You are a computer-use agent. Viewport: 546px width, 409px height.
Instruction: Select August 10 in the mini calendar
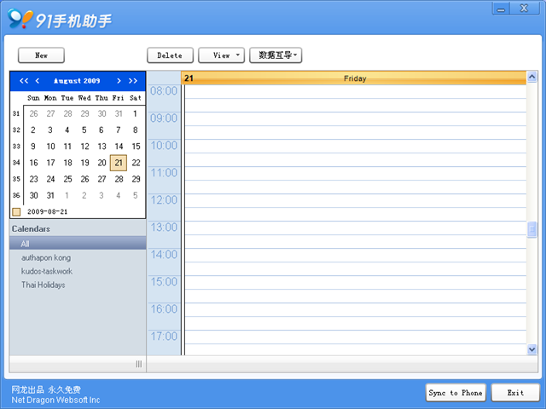50,147
